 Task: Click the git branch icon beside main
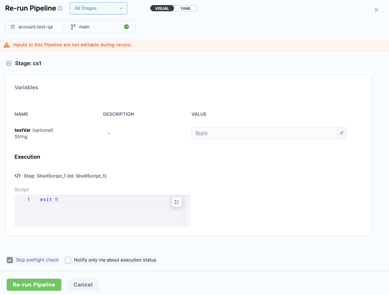[x=73, y=27]
